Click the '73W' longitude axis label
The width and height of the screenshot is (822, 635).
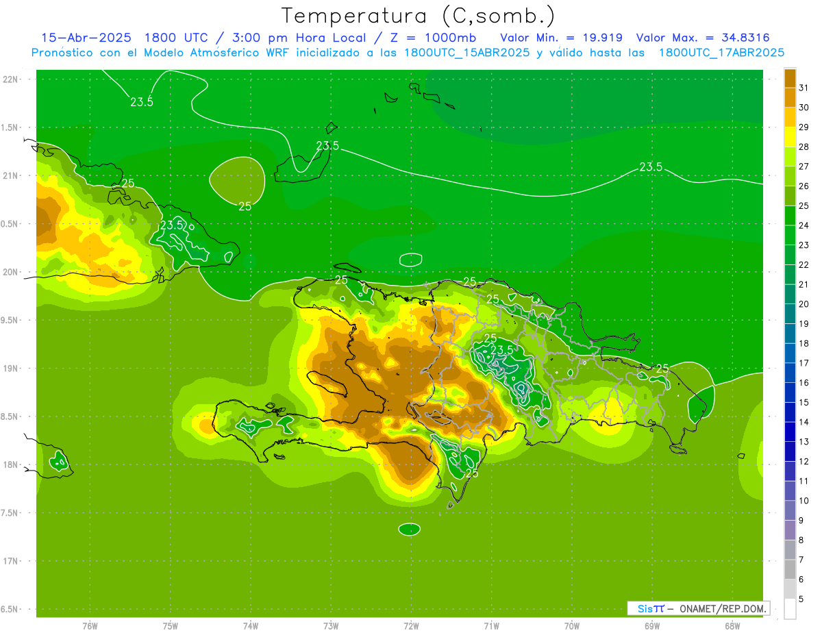331,626
